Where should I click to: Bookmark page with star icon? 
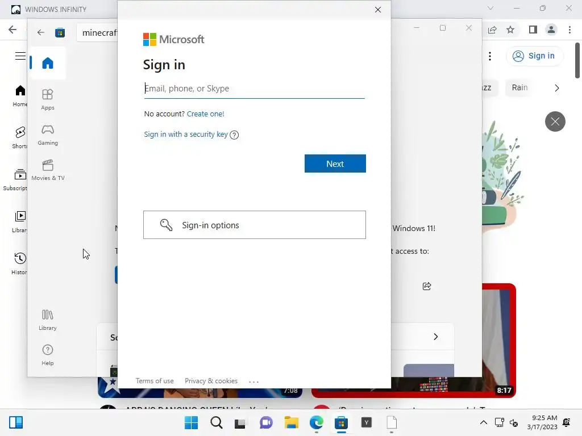(x=510, y=30)
